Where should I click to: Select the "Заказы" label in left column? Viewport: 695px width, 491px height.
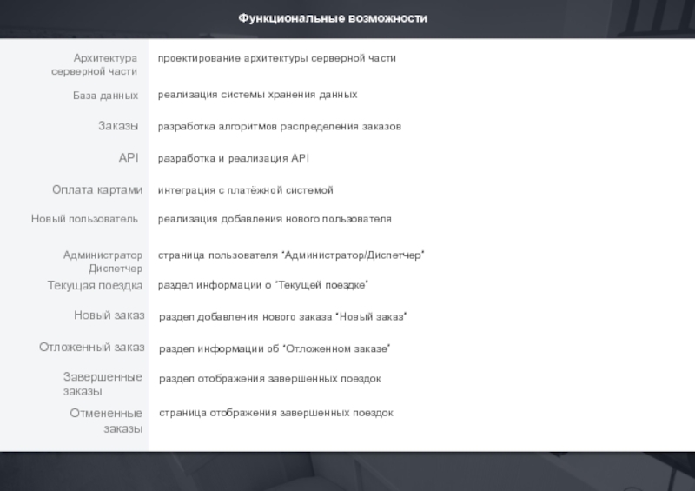coord(117,127)
